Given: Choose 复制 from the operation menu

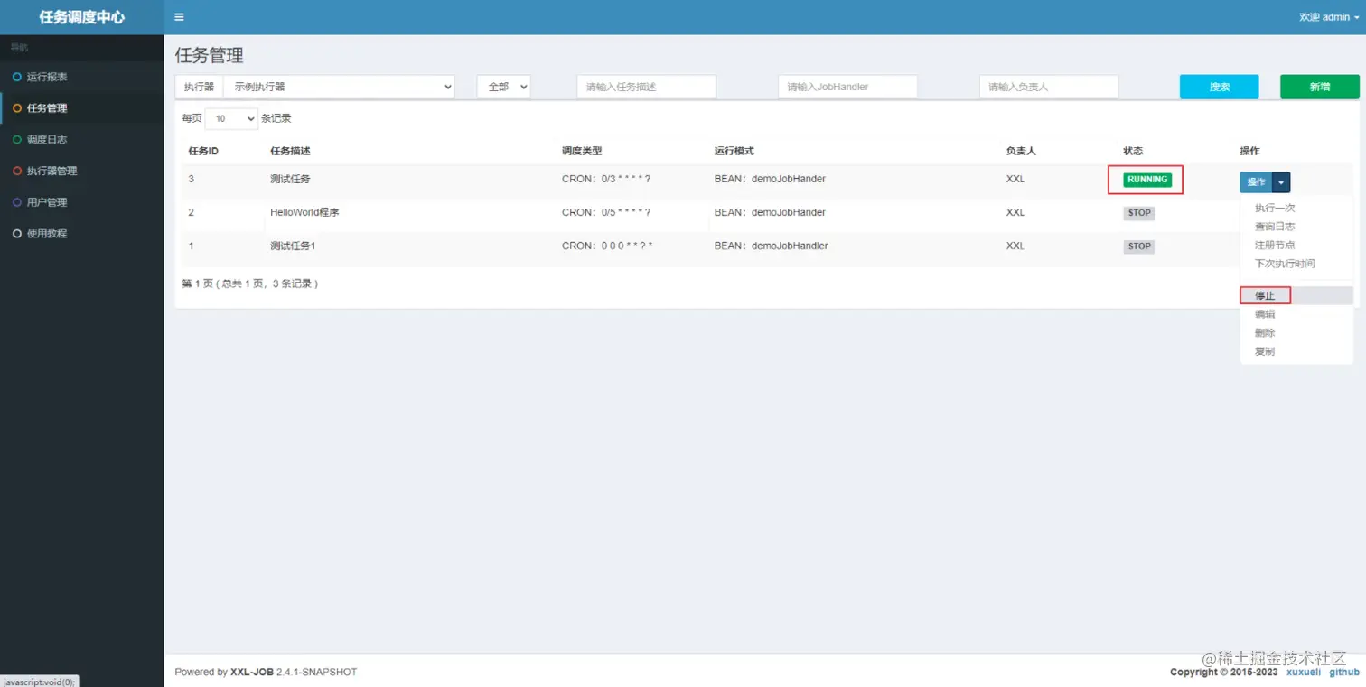Looking at the screenshot, I should (1265, 351).
